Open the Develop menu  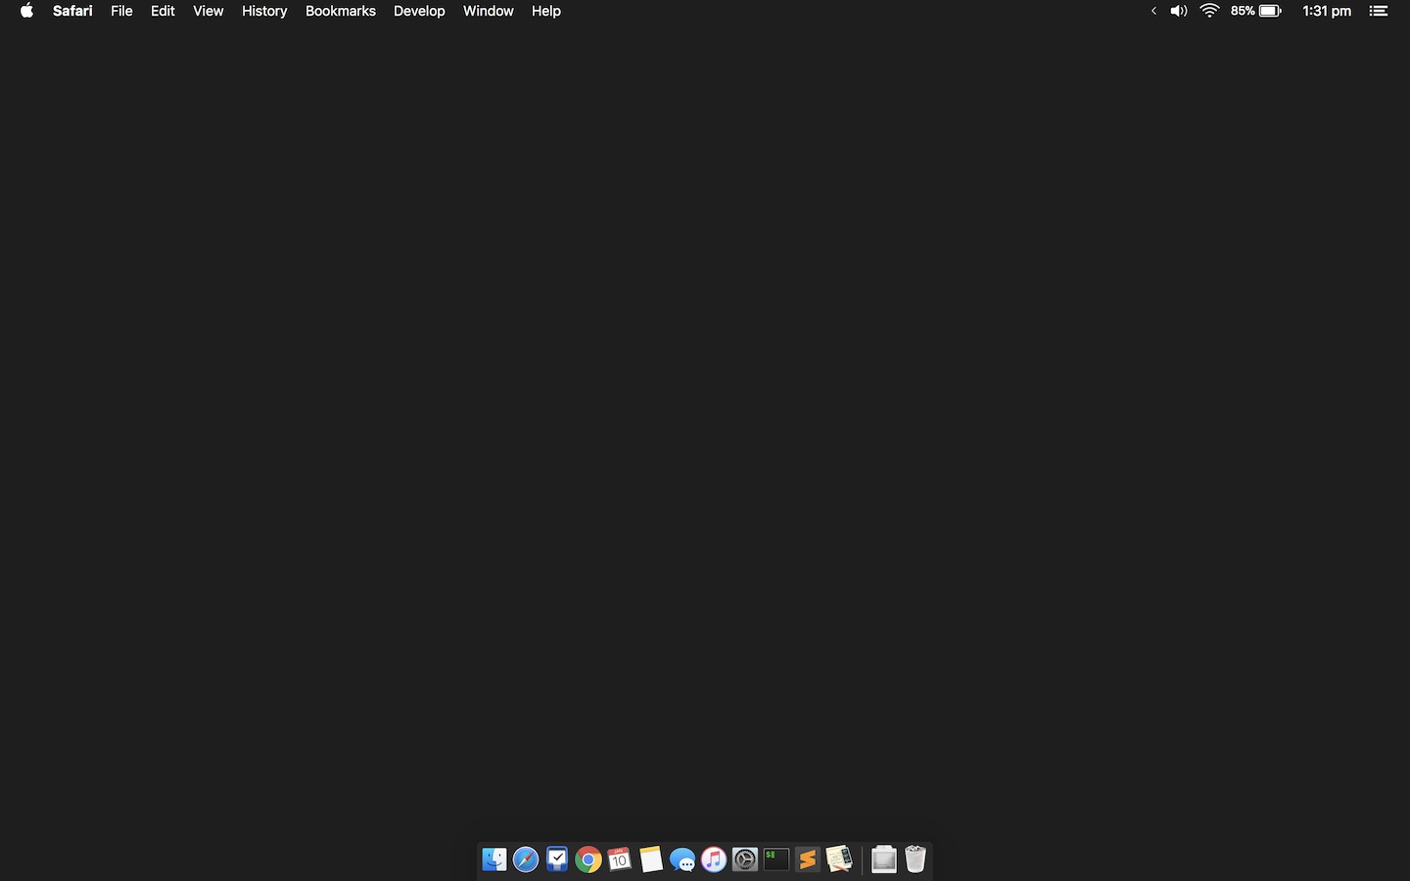coord(419,11)
